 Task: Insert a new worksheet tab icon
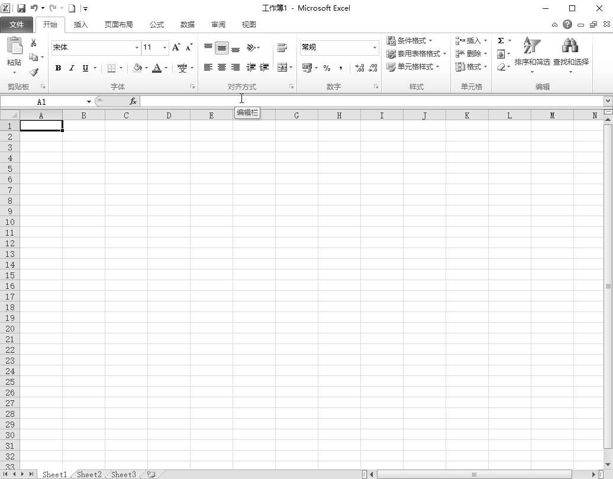[151, 474]
